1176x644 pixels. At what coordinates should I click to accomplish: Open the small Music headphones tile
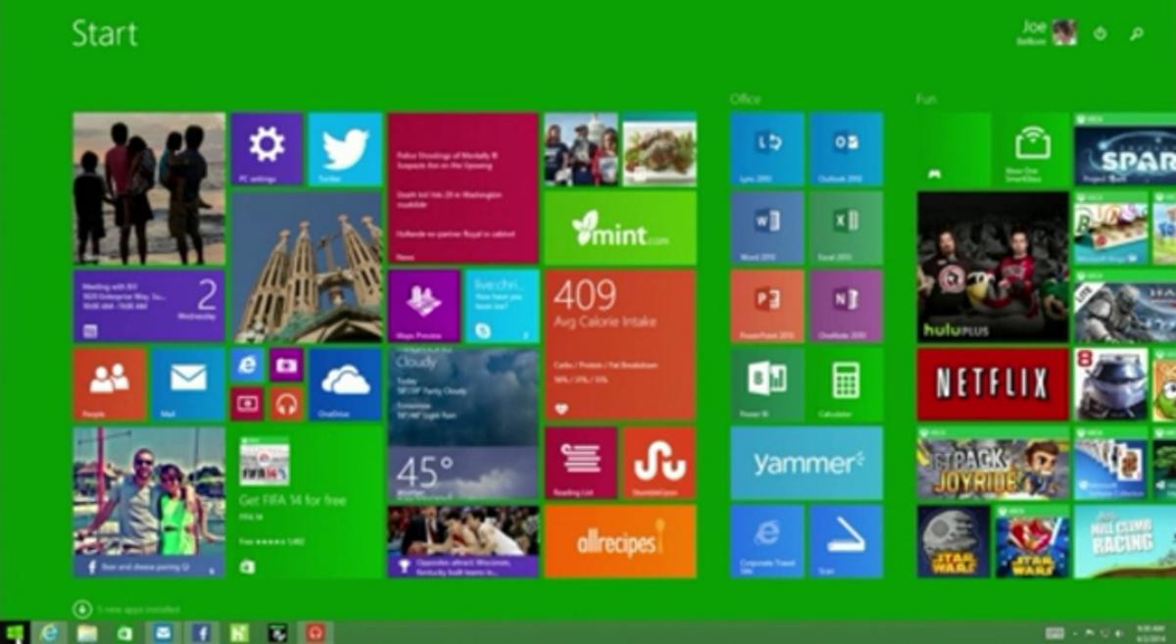(x=286, y=404)
